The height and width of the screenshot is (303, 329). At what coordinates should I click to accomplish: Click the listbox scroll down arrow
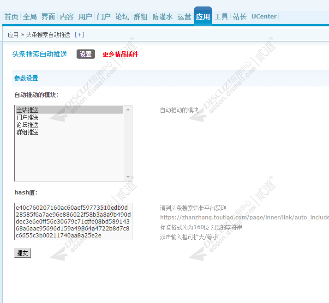click(x=128, y=177)
